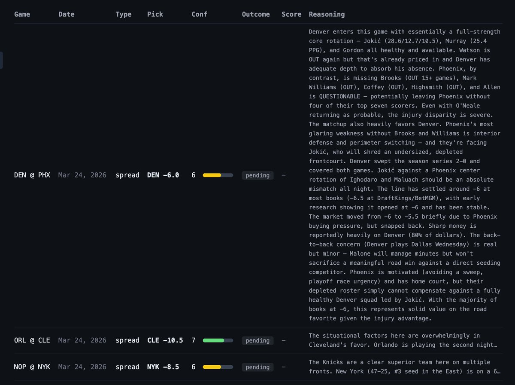Click the score dash for DEN @ PHX
The width and height of the screenshot is (515, 385).
pos(283,175)
